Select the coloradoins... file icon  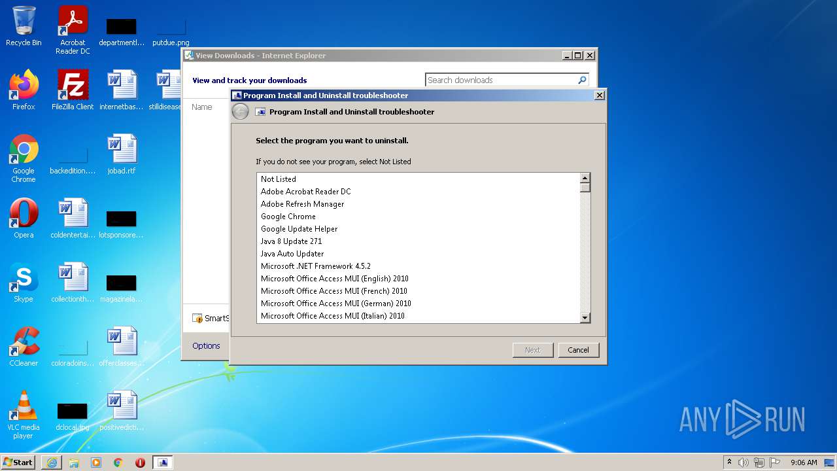(73, 353)
